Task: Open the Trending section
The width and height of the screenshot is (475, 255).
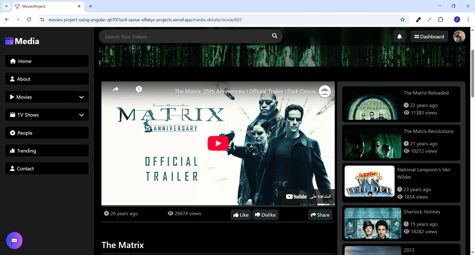Action: pos(47,150)
